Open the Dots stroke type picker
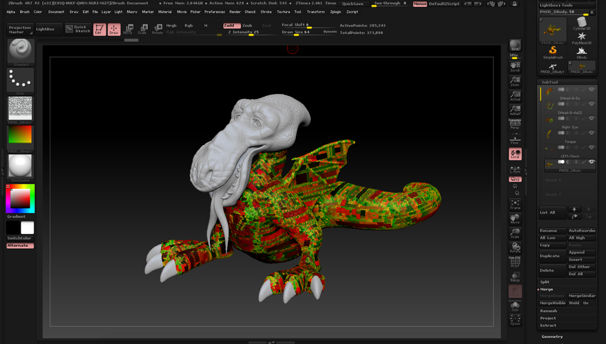The width and height of the screenshot is (606, 344). coord(21,81)
